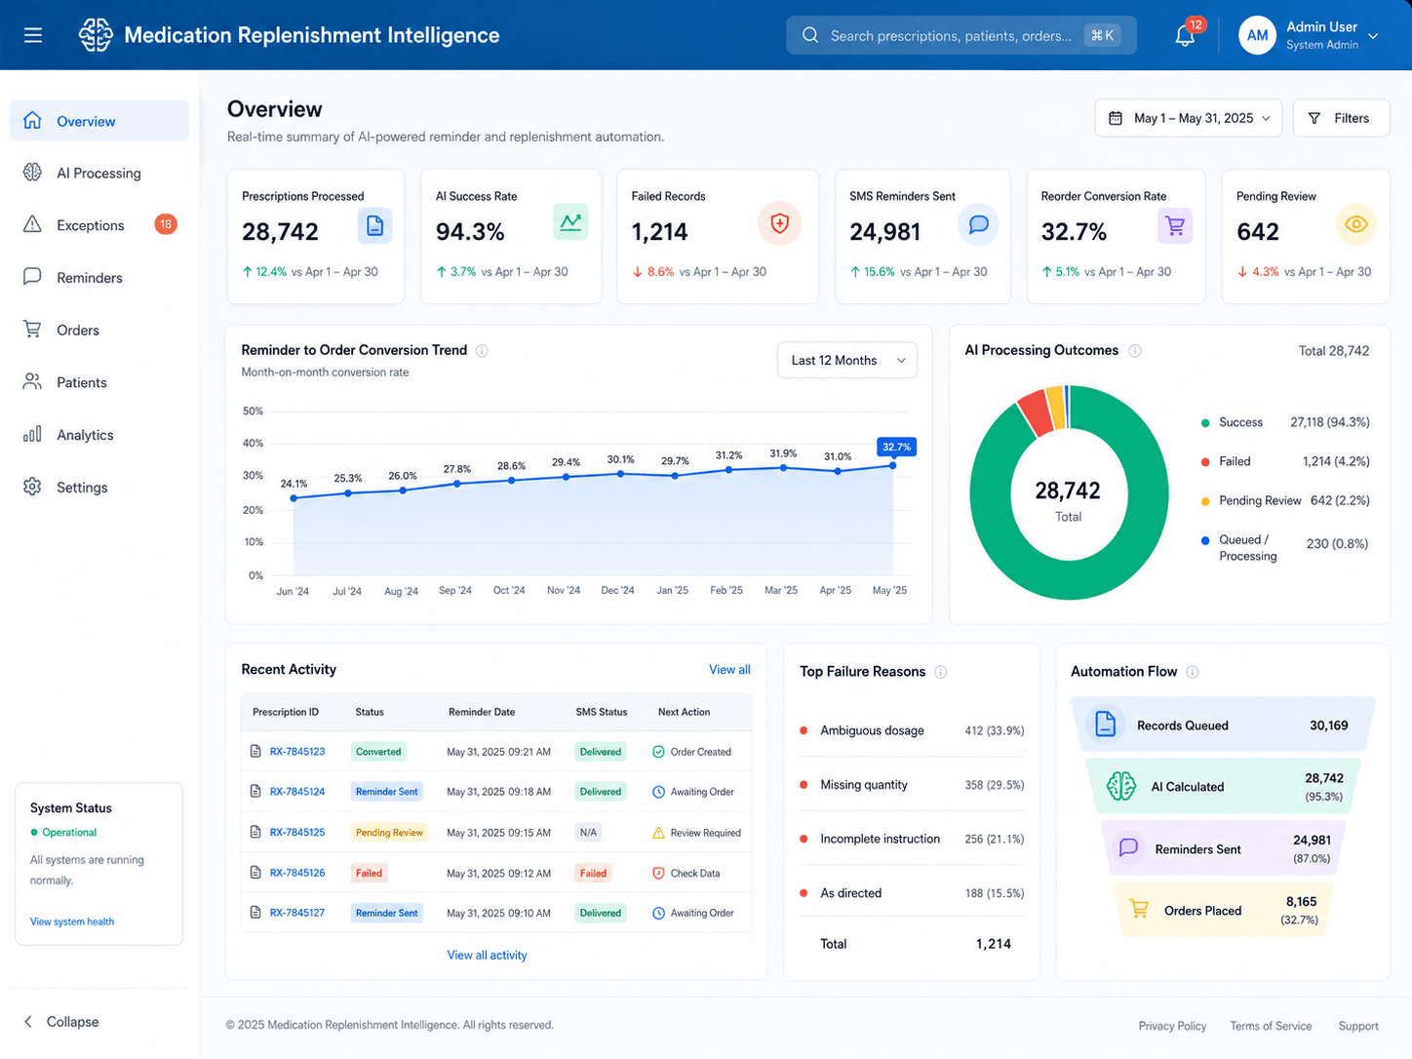Click View all link in Recent Activity
The image size is (1412, 1059).
click(x=729, y=670)
